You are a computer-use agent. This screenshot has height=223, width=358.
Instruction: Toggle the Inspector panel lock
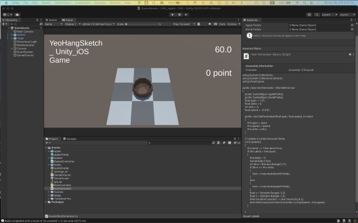(x=351, y=20)
